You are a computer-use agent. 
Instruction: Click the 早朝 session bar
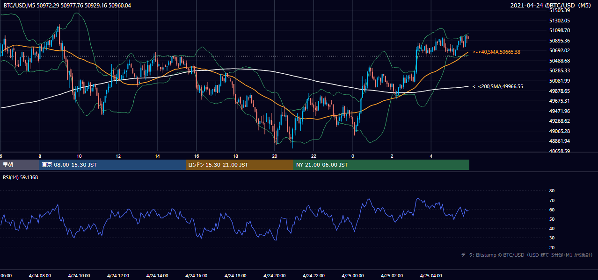click(x=19, y=165)
